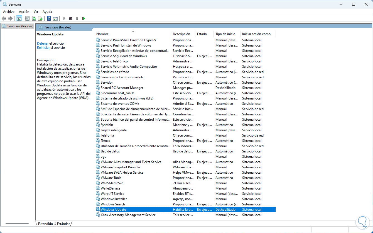
Task: Sort services by the Nombre column header
Action: pos(133,34)
